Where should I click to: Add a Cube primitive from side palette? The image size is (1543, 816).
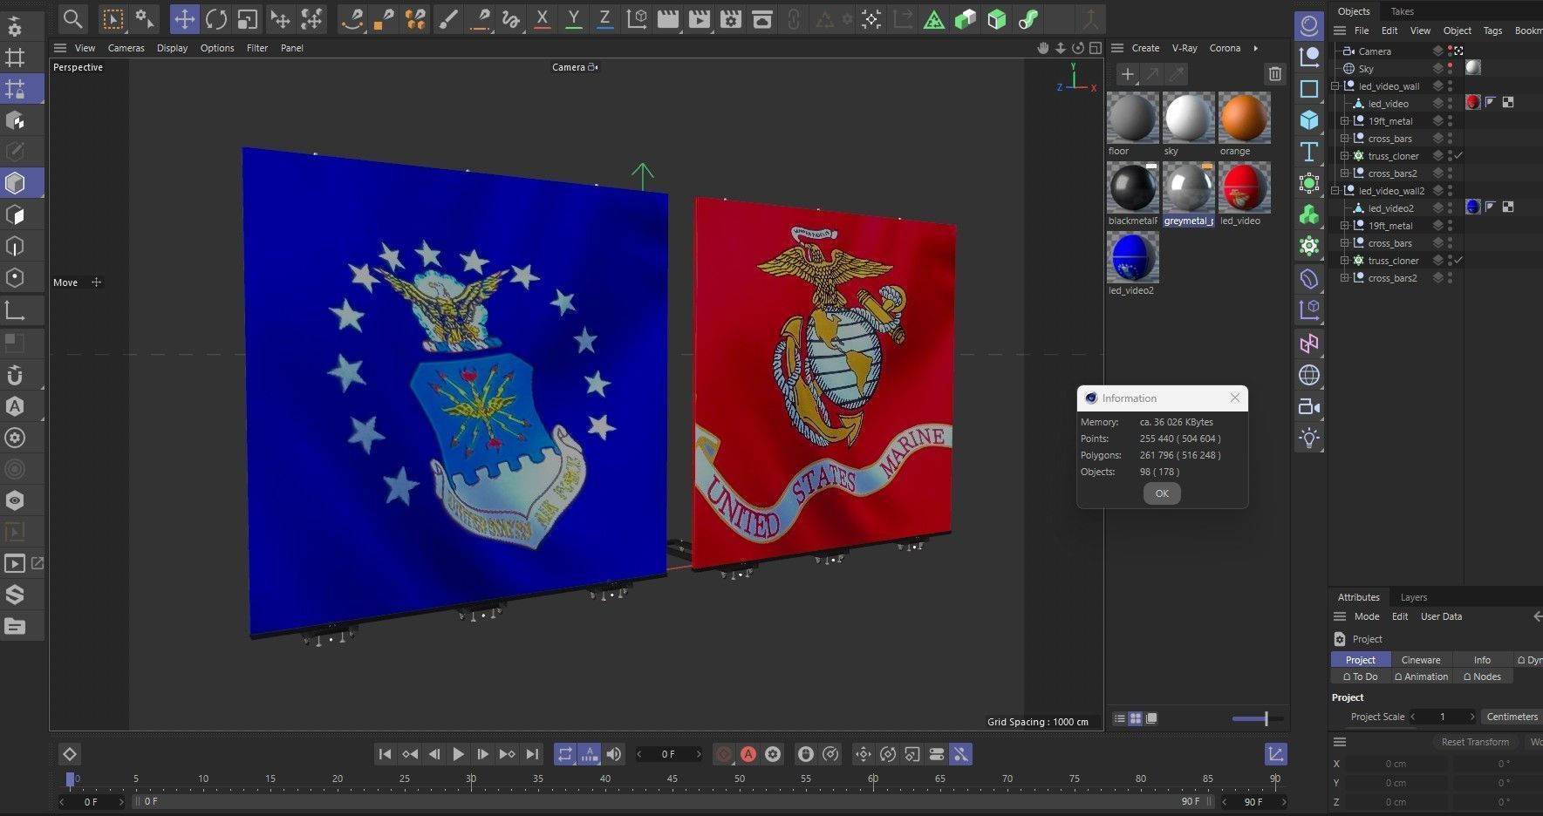coord(1308,119)
